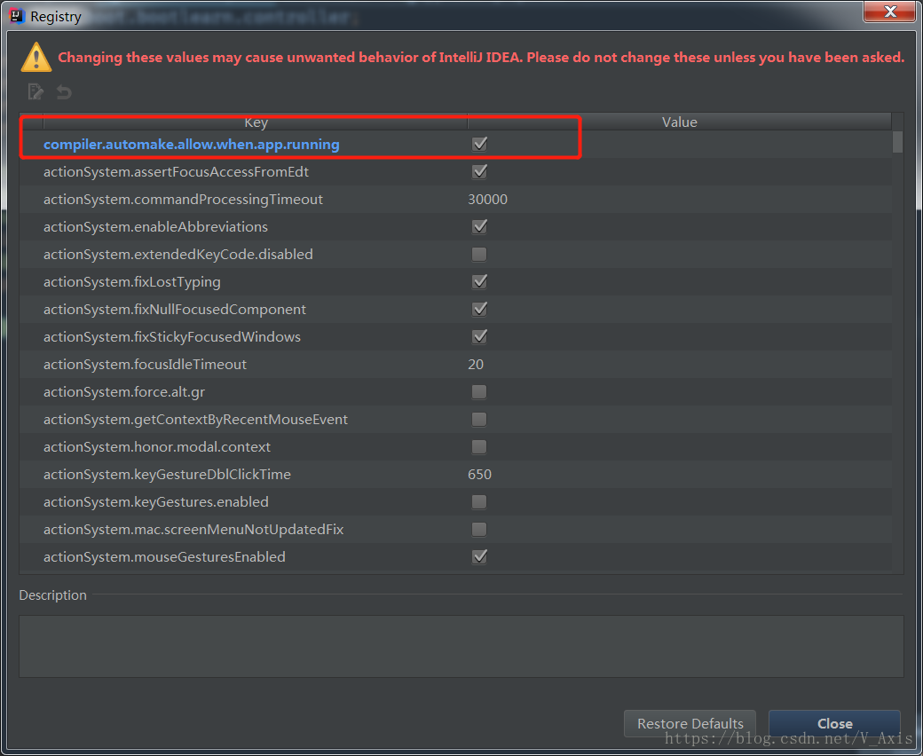Select actionSystem.fixLostTyping key
Image resolution: width=923 pixels, height=756 pixels.
(132, 282)
